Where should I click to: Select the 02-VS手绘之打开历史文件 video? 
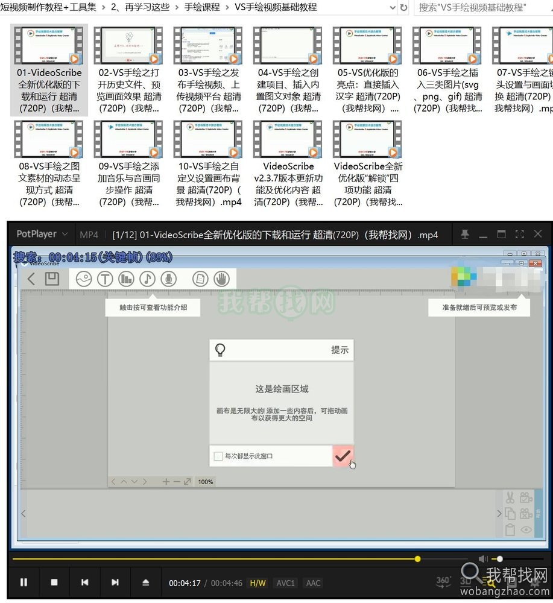[129, 70]
